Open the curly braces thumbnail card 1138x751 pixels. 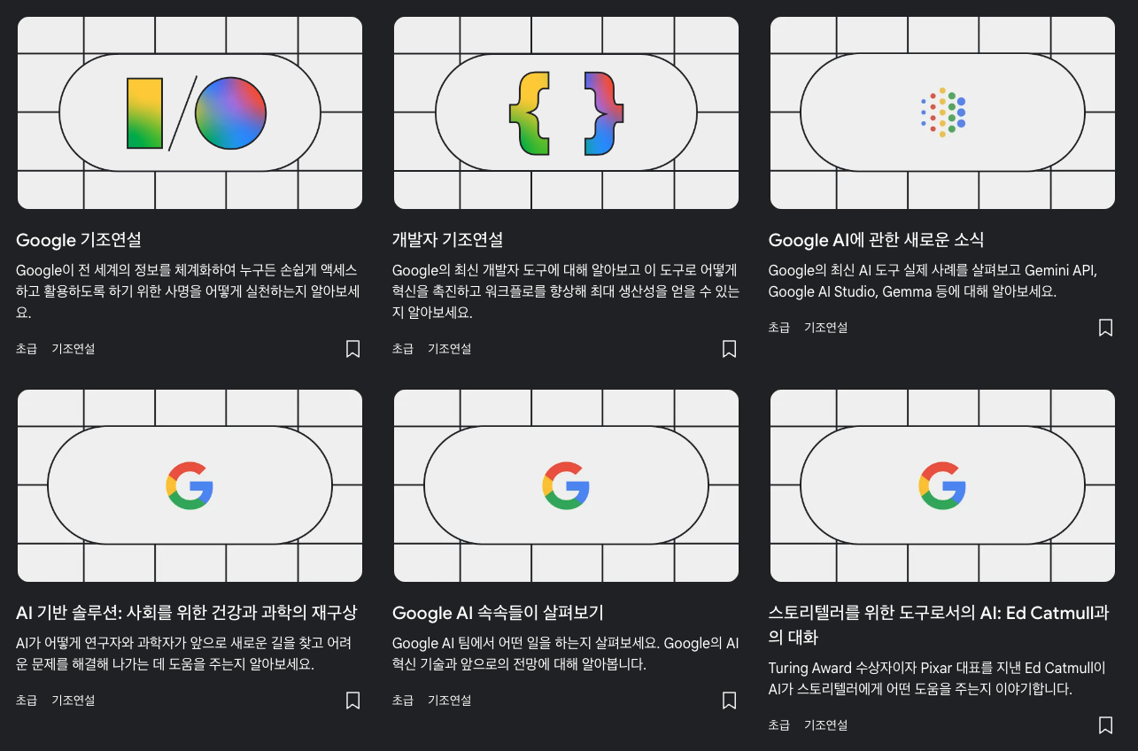click(x=566, y=112)
